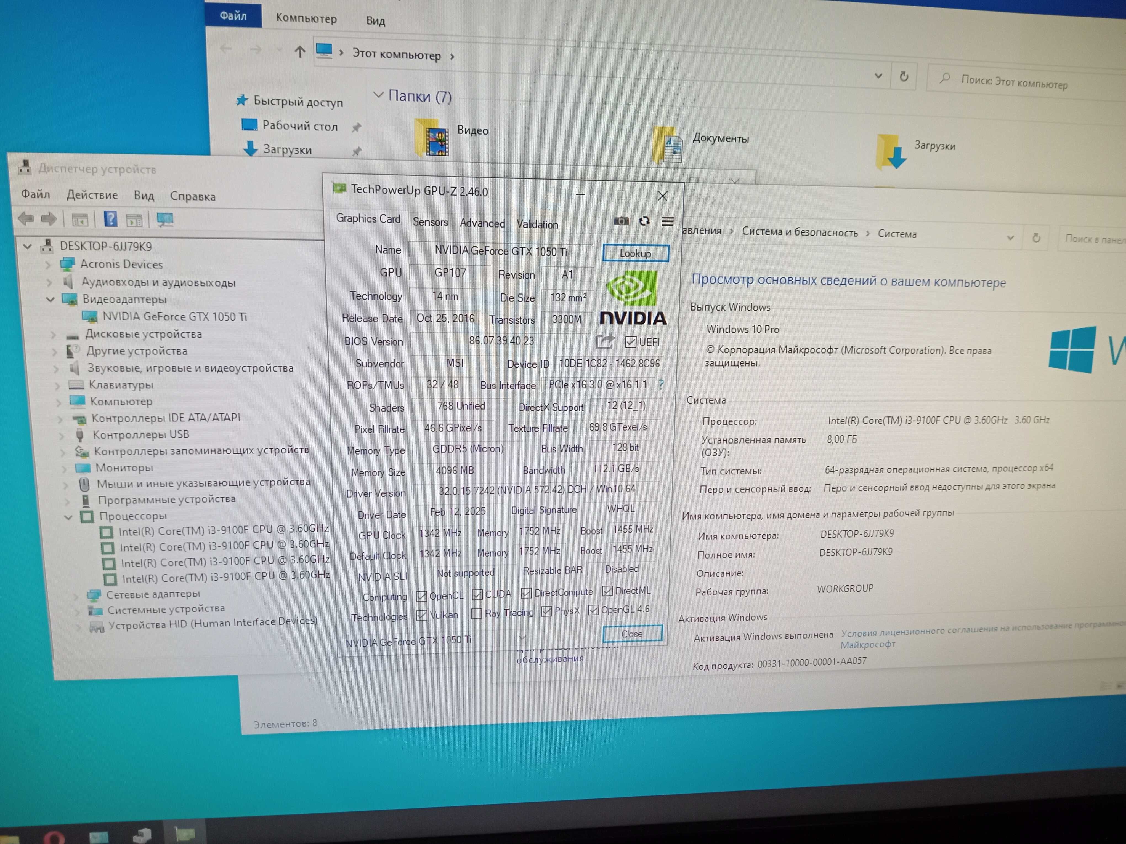The image size is (1126, 844).
Task: Click the BIOS share/export icon
Action: [605, 341]
